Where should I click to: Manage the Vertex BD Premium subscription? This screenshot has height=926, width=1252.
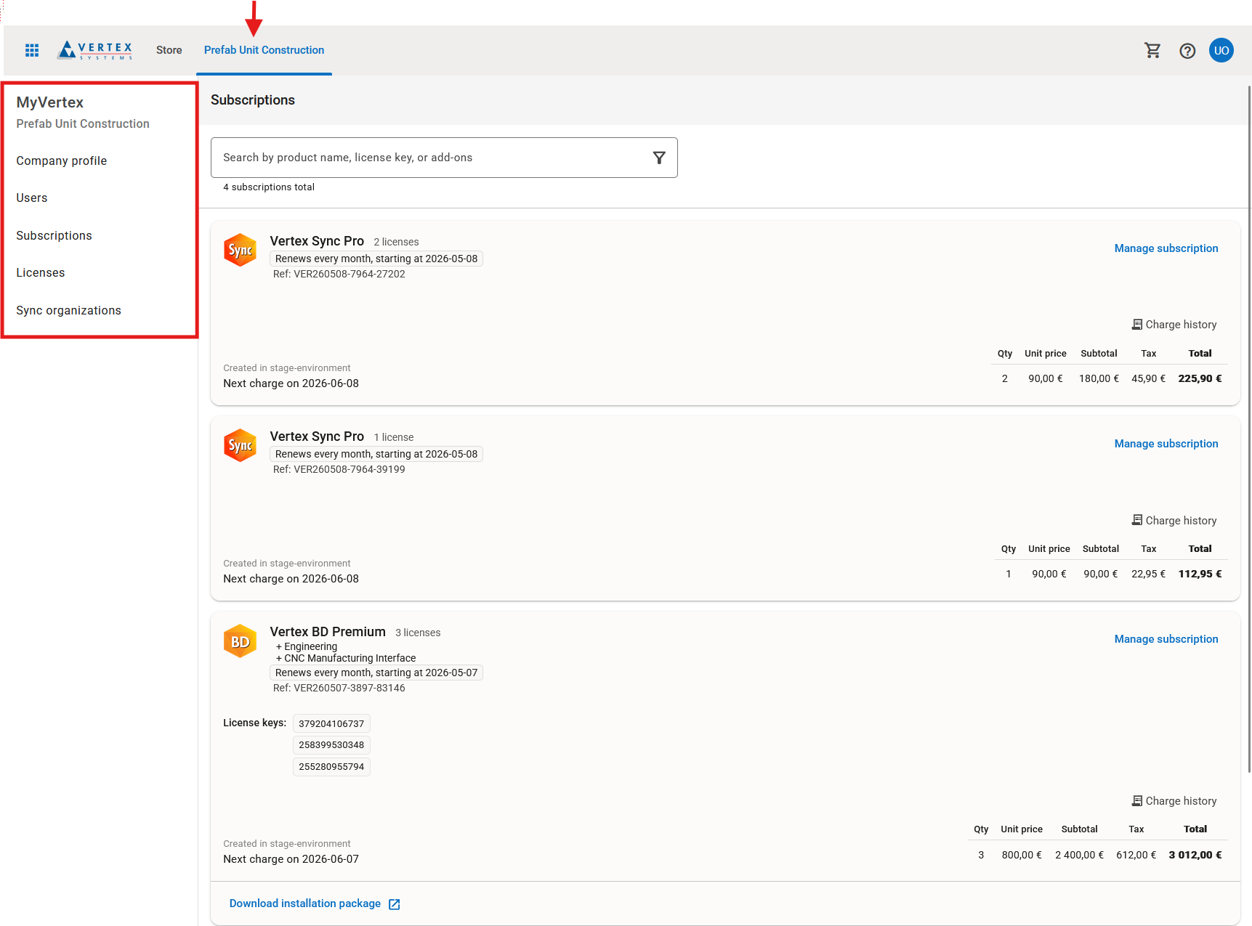coord(1166,639)
